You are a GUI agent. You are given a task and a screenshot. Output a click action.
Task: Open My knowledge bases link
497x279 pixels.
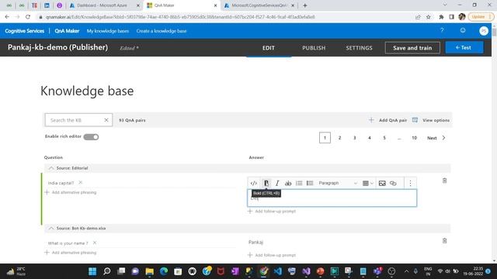coord(108,31)
